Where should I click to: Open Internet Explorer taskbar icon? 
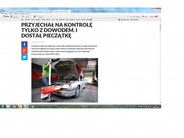coord(26,106)
